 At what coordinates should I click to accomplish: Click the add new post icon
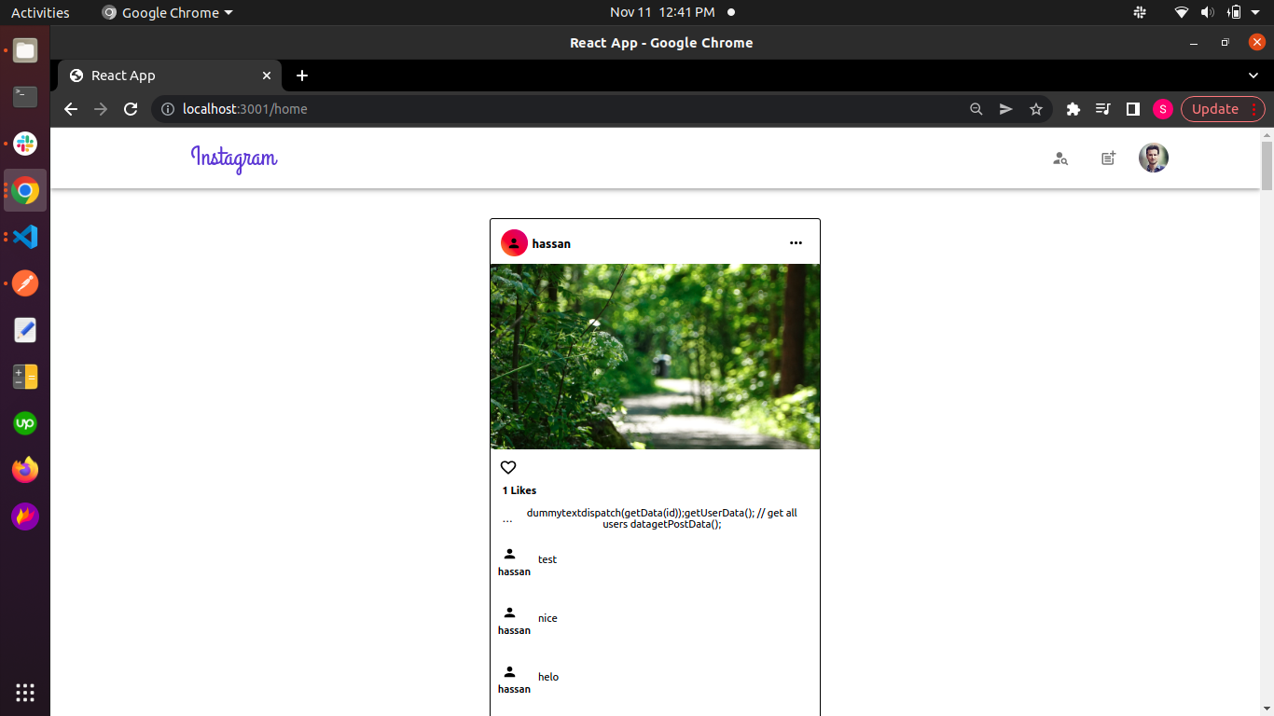click(1108, 158)
